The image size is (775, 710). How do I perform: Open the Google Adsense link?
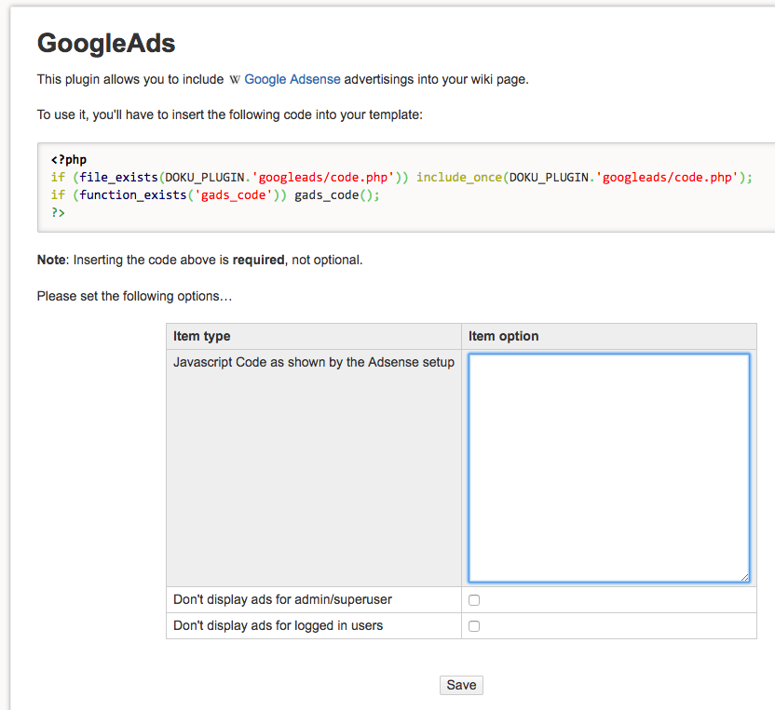[x=292, y=79]
